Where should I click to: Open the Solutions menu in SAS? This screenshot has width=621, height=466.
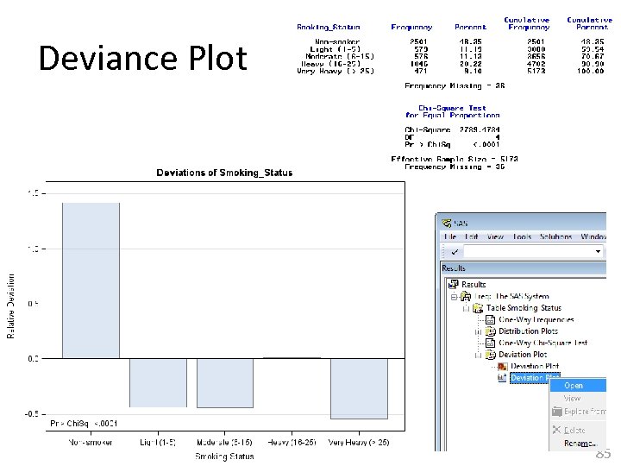click(x=555, y=236)
